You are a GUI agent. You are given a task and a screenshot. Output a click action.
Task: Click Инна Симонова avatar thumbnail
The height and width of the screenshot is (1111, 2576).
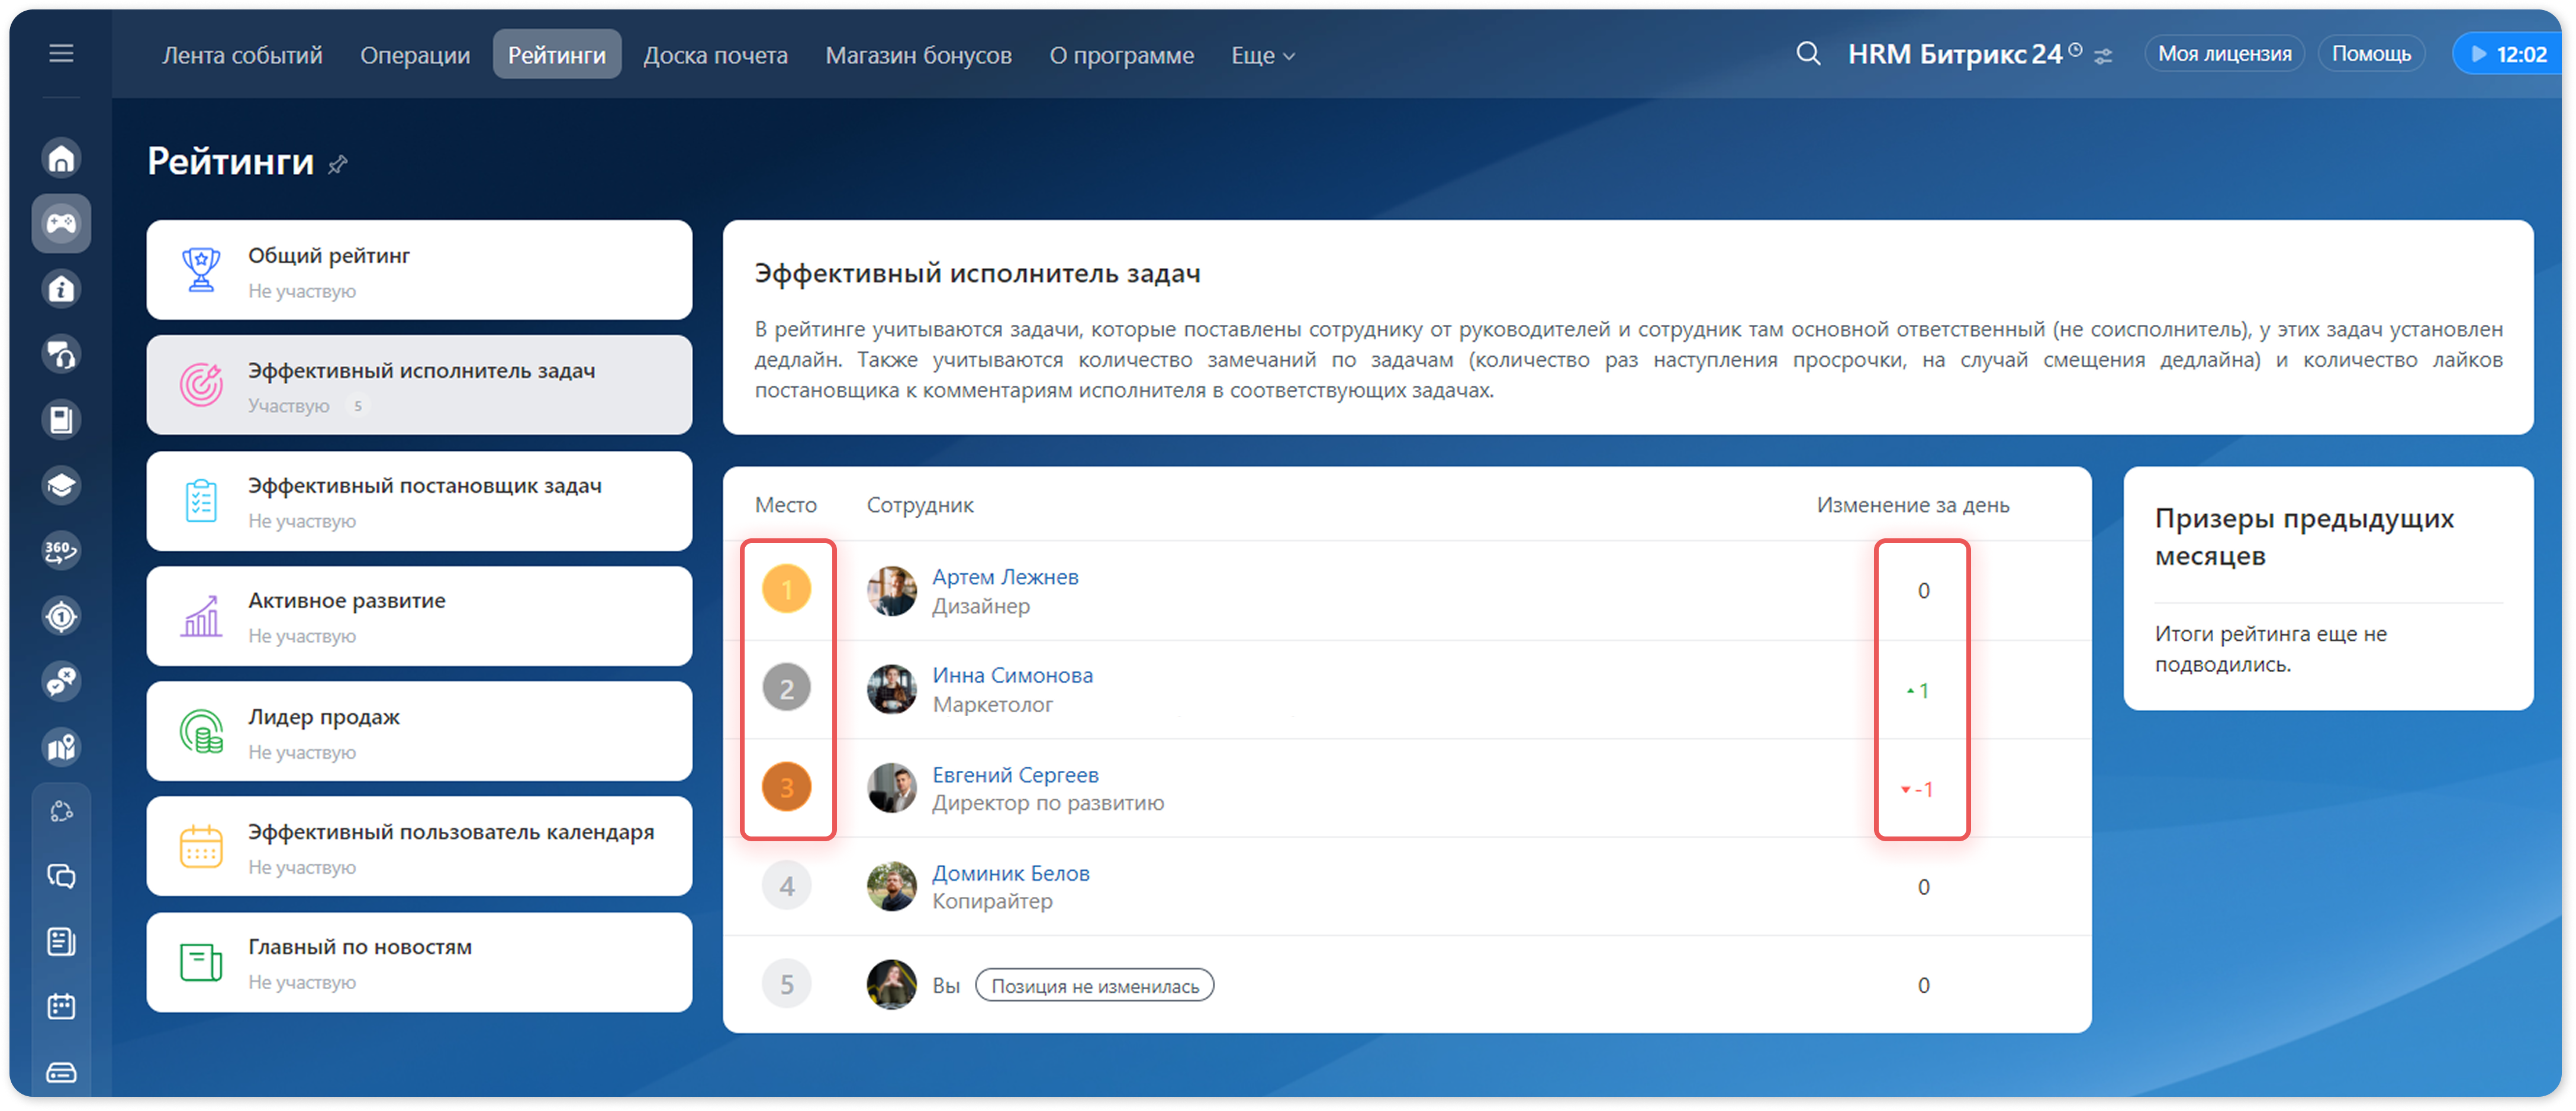point(891,689)
